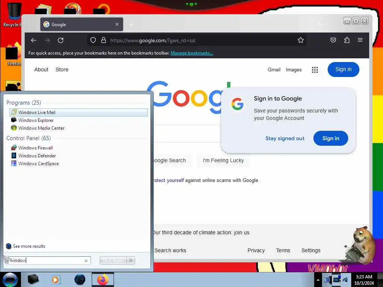The image size is (383, 287).
Task: Show hidden tray icons arrow
Action: click(x=318, y=280)
